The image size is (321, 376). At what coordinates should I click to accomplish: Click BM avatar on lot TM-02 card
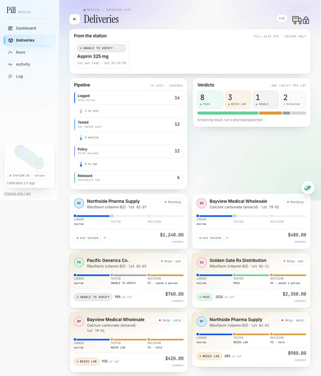202,203
